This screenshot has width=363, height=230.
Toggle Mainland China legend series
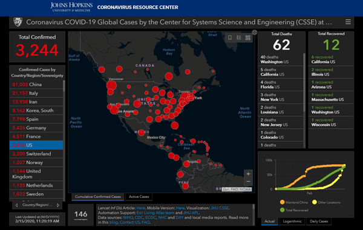click(x=294, y=202)
